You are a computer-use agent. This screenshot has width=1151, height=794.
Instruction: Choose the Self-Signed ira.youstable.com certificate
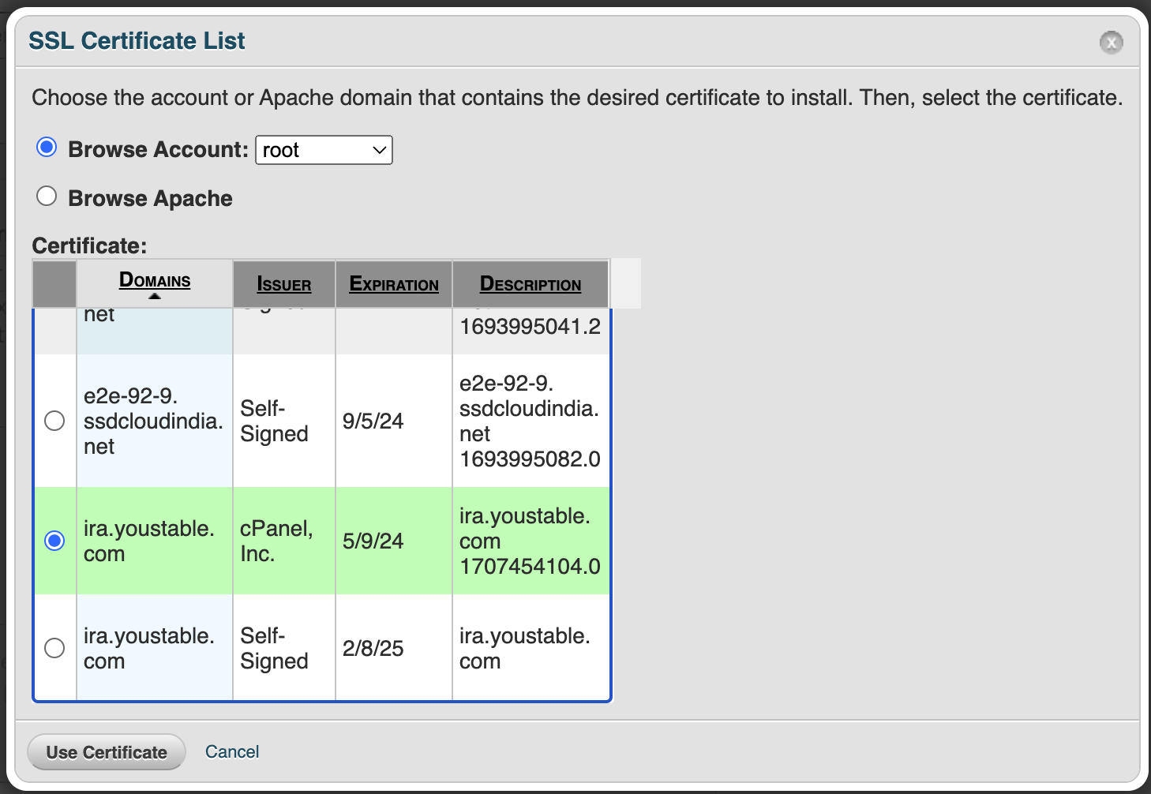pyautogui.click(x=54, y=648)
